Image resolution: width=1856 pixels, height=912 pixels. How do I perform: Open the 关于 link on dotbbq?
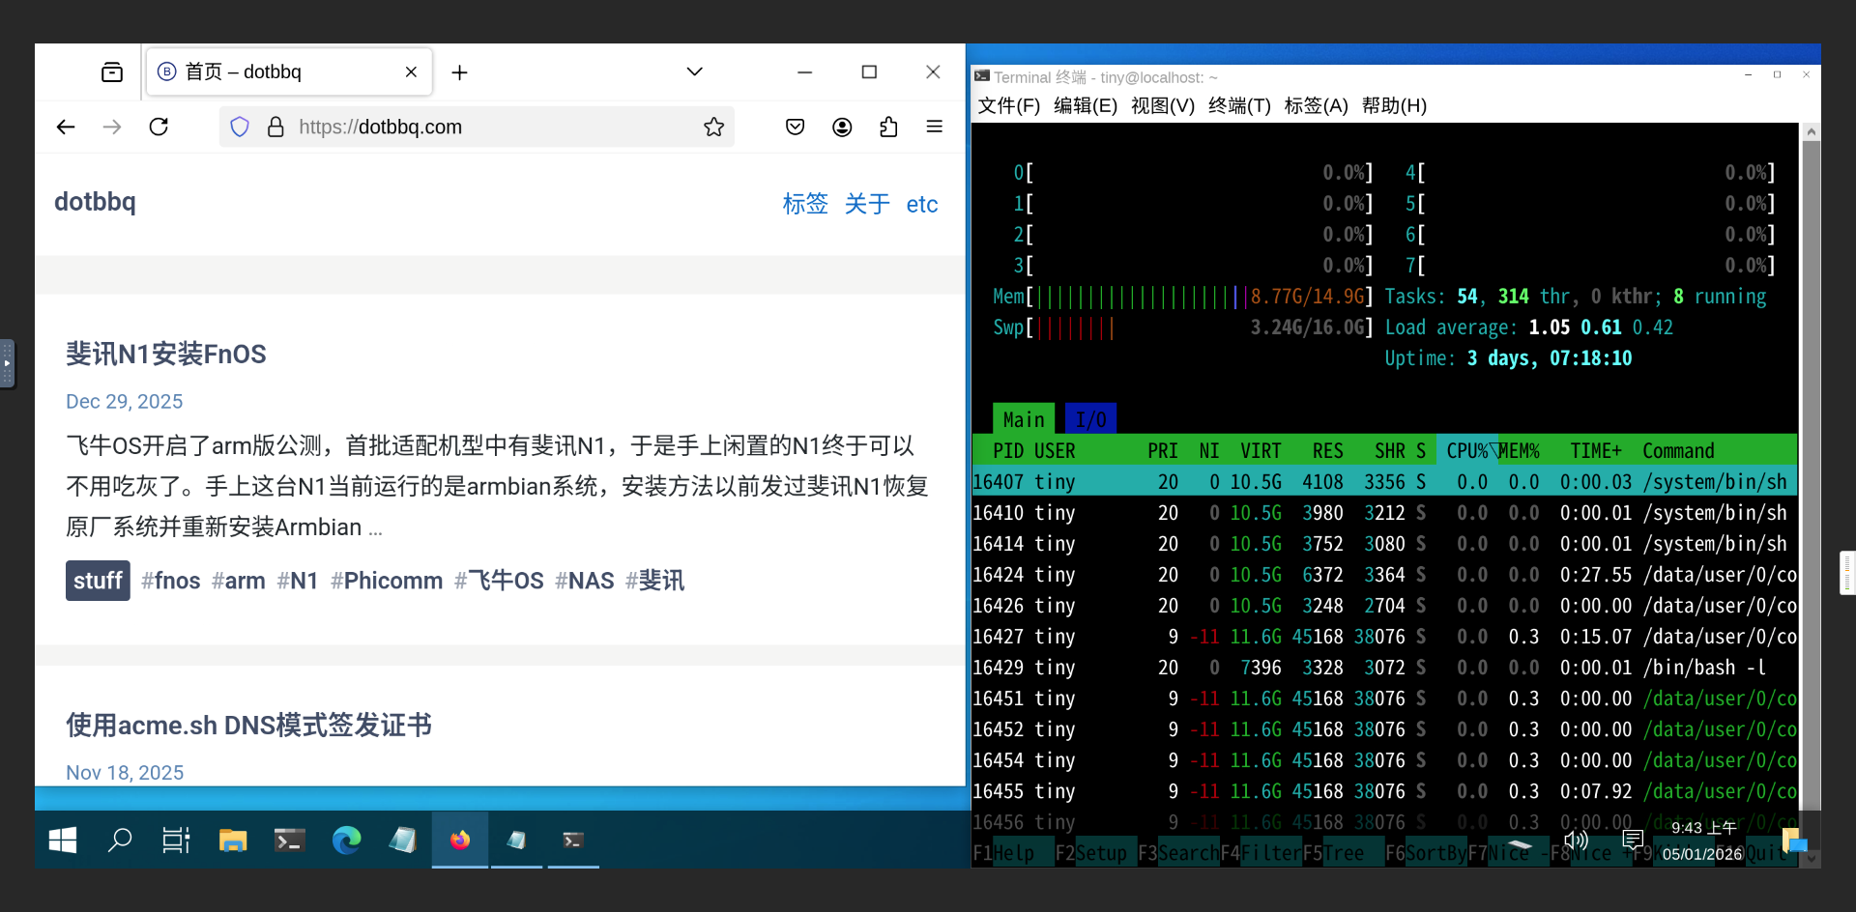coord(866,204)
